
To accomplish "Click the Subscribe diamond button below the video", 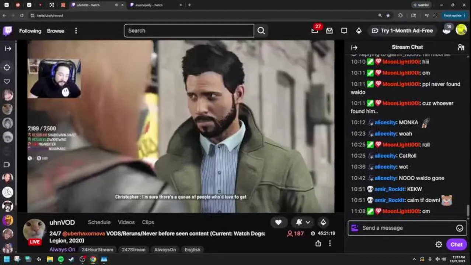I will 323,222.
